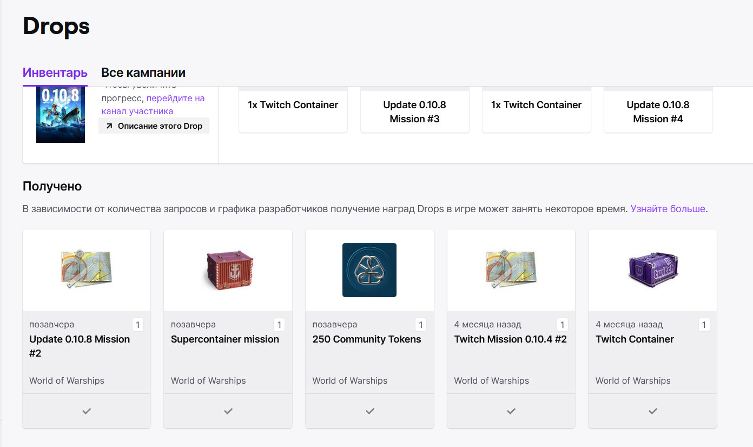Click the Drops page heading

point(56,26)
